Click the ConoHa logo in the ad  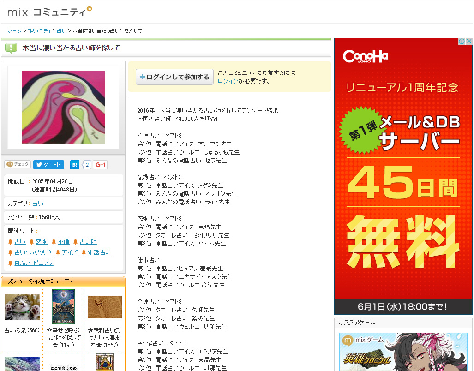click(x=365, y=56)
